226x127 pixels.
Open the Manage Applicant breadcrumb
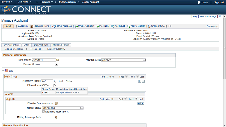click(90, 2)
